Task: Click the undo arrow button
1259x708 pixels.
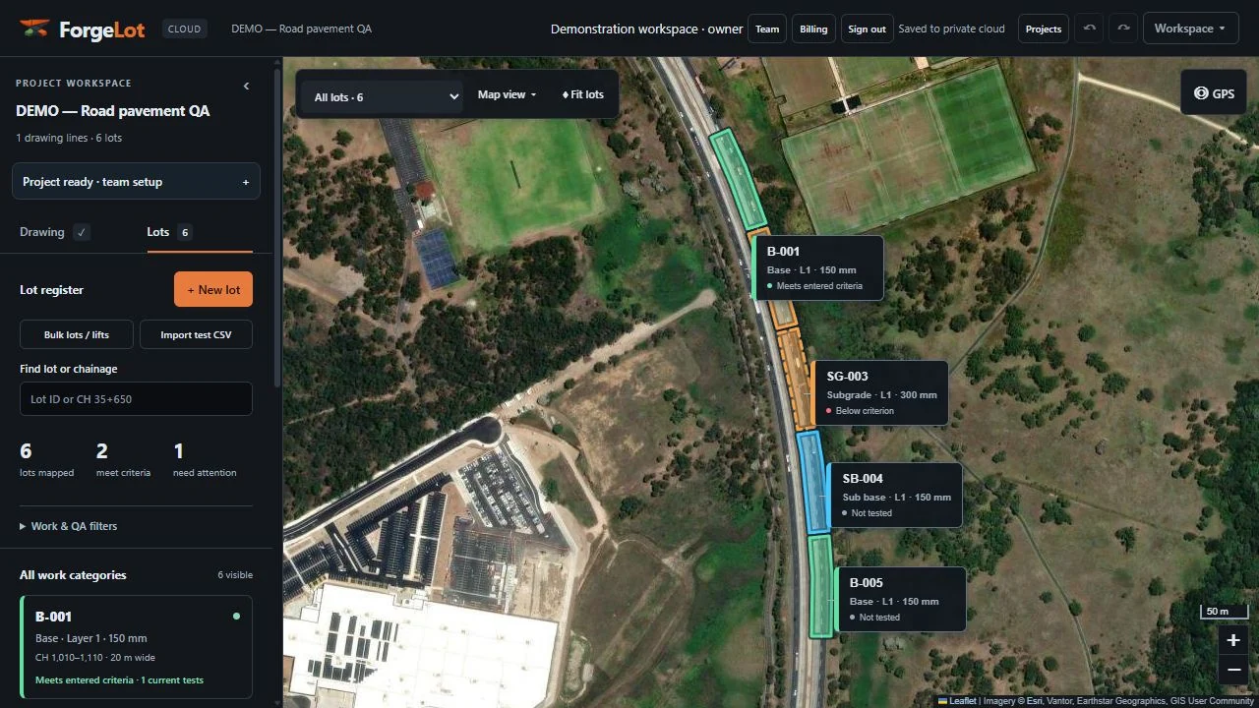Action: [x=1090, y=29]
